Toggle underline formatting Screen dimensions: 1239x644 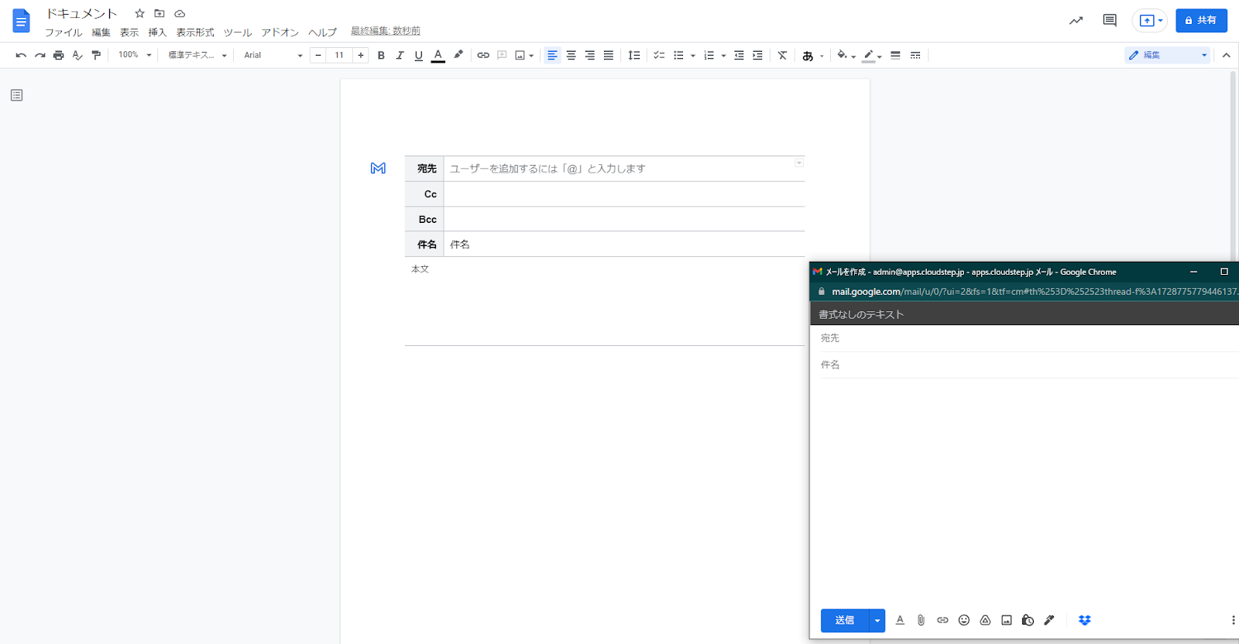418,55
